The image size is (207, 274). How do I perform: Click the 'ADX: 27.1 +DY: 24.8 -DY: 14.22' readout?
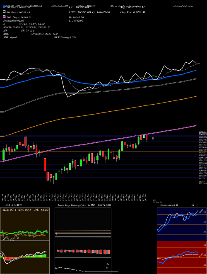coord(25,210)
